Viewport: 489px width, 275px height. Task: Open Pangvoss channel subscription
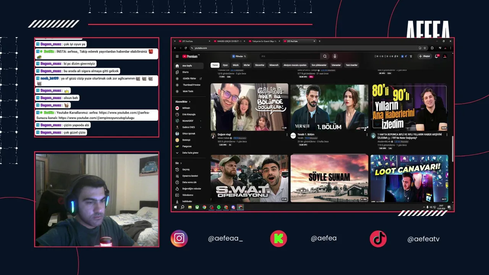pyautogui.click(x=189, y=146)
